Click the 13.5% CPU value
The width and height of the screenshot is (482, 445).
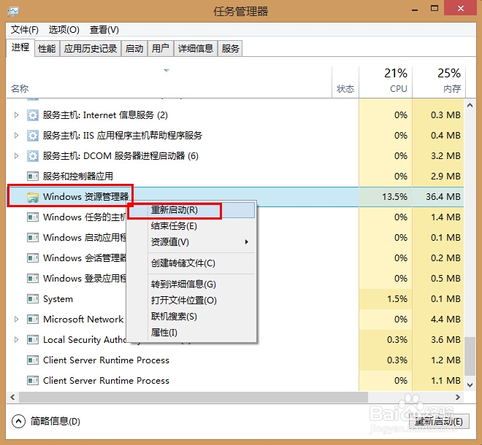coord(394,196)
